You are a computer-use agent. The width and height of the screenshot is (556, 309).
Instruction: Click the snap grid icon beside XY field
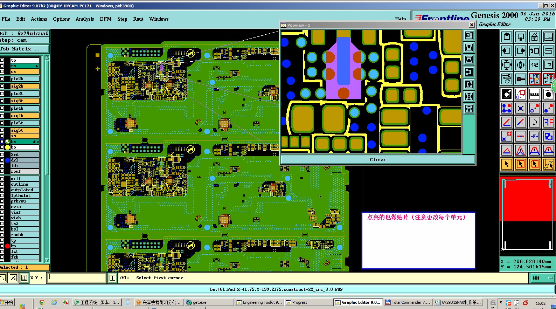[x=24, y=278]
